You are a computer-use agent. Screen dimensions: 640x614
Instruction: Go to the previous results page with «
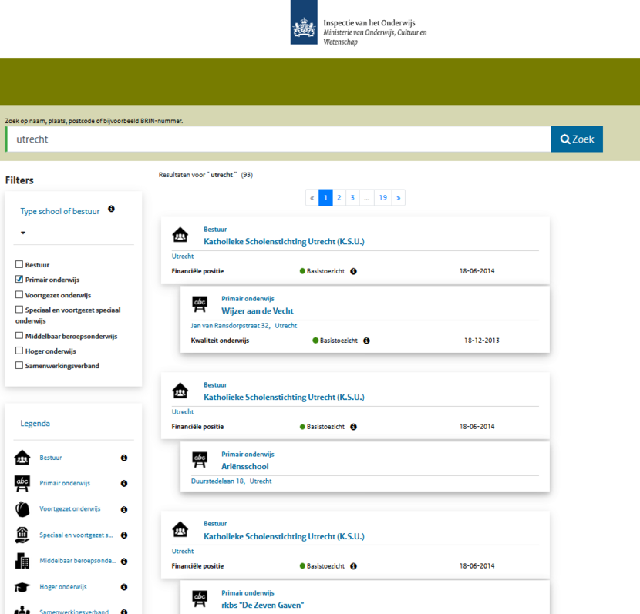pyautogui.click(x=312, y=198)
